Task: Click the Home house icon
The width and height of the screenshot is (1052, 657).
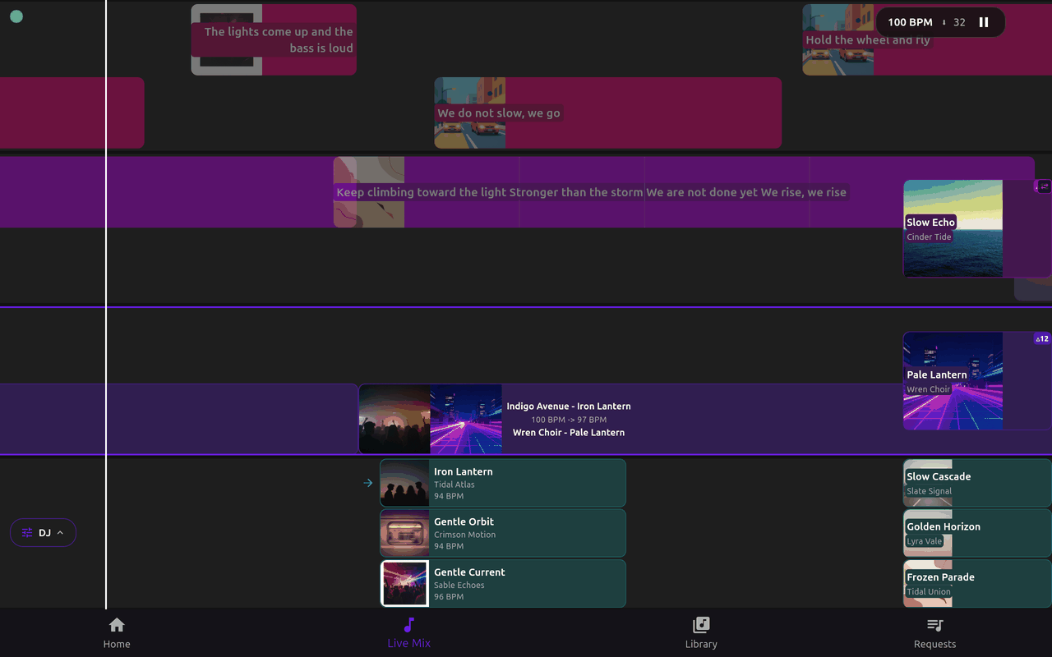Action: [117, 625]
